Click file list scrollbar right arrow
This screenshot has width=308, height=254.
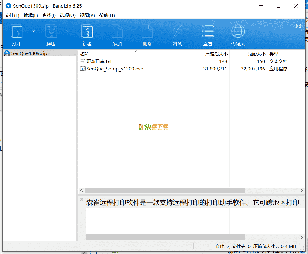pyautogui.click(x=302, y=190)
